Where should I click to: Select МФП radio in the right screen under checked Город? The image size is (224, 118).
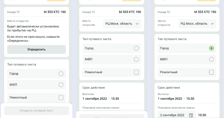click(211, 59)
